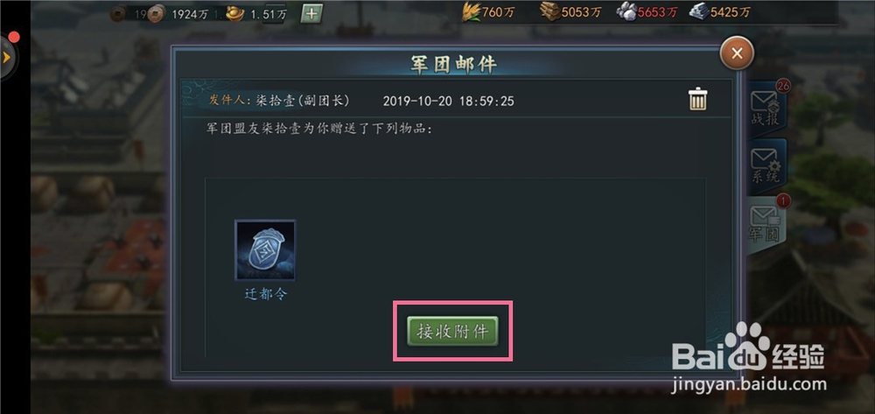Click the mail timestamp 2019-10-20 18:59:25
This screenshot has width=875, height=414.
(449, 101)
